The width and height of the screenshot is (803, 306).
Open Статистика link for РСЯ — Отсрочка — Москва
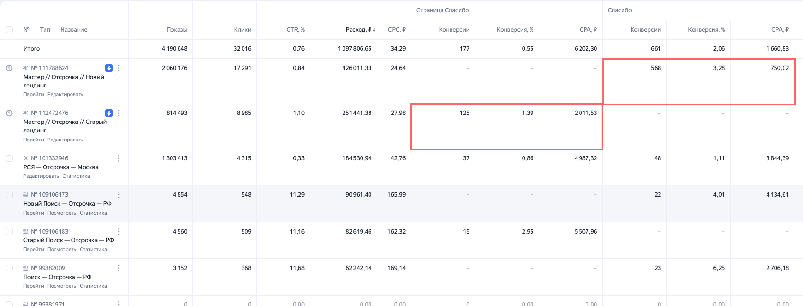pos(76,176)
